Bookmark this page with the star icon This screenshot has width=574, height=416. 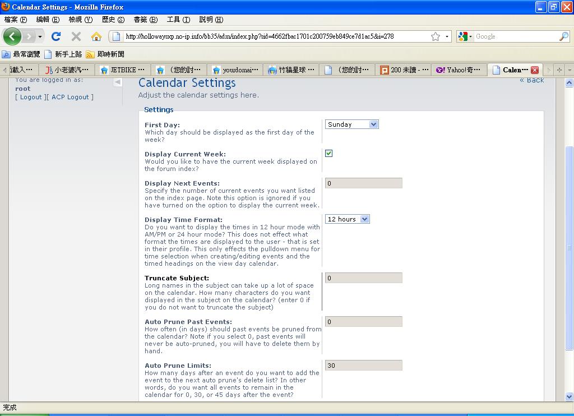coord(435,36)
